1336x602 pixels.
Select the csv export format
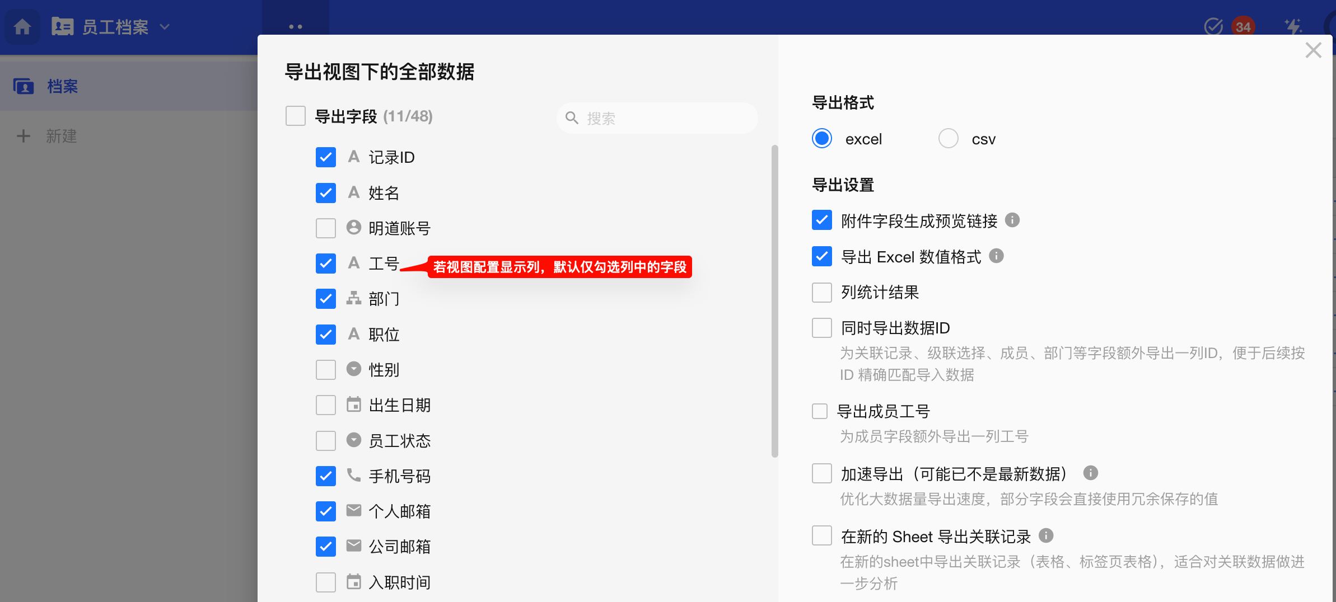tap(949, 139)
